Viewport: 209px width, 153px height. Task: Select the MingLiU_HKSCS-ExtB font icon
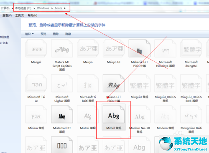point(191,83)
